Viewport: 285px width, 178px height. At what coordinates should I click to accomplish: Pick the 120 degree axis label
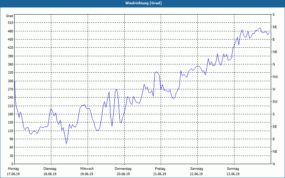[x=11, y=131]
